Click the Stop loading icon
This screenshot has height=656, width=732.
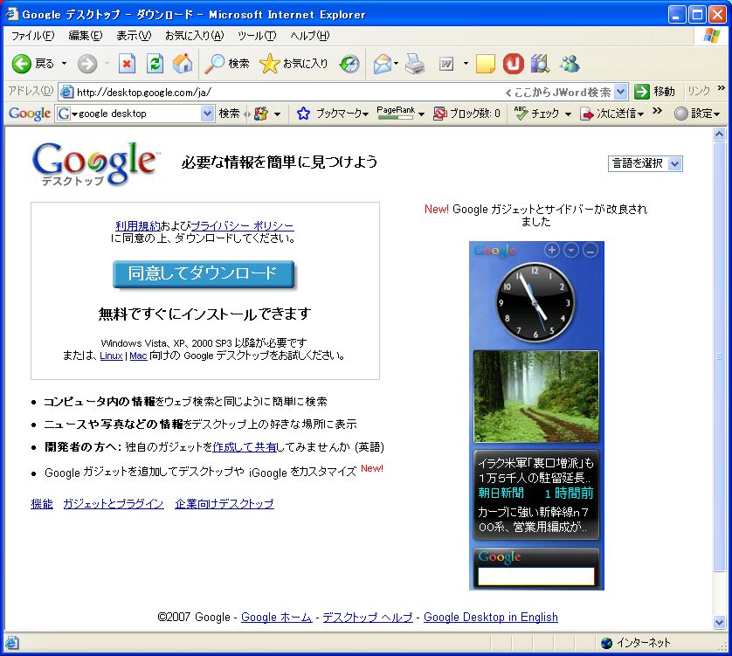pyautogui.click(x=128, y=64)
